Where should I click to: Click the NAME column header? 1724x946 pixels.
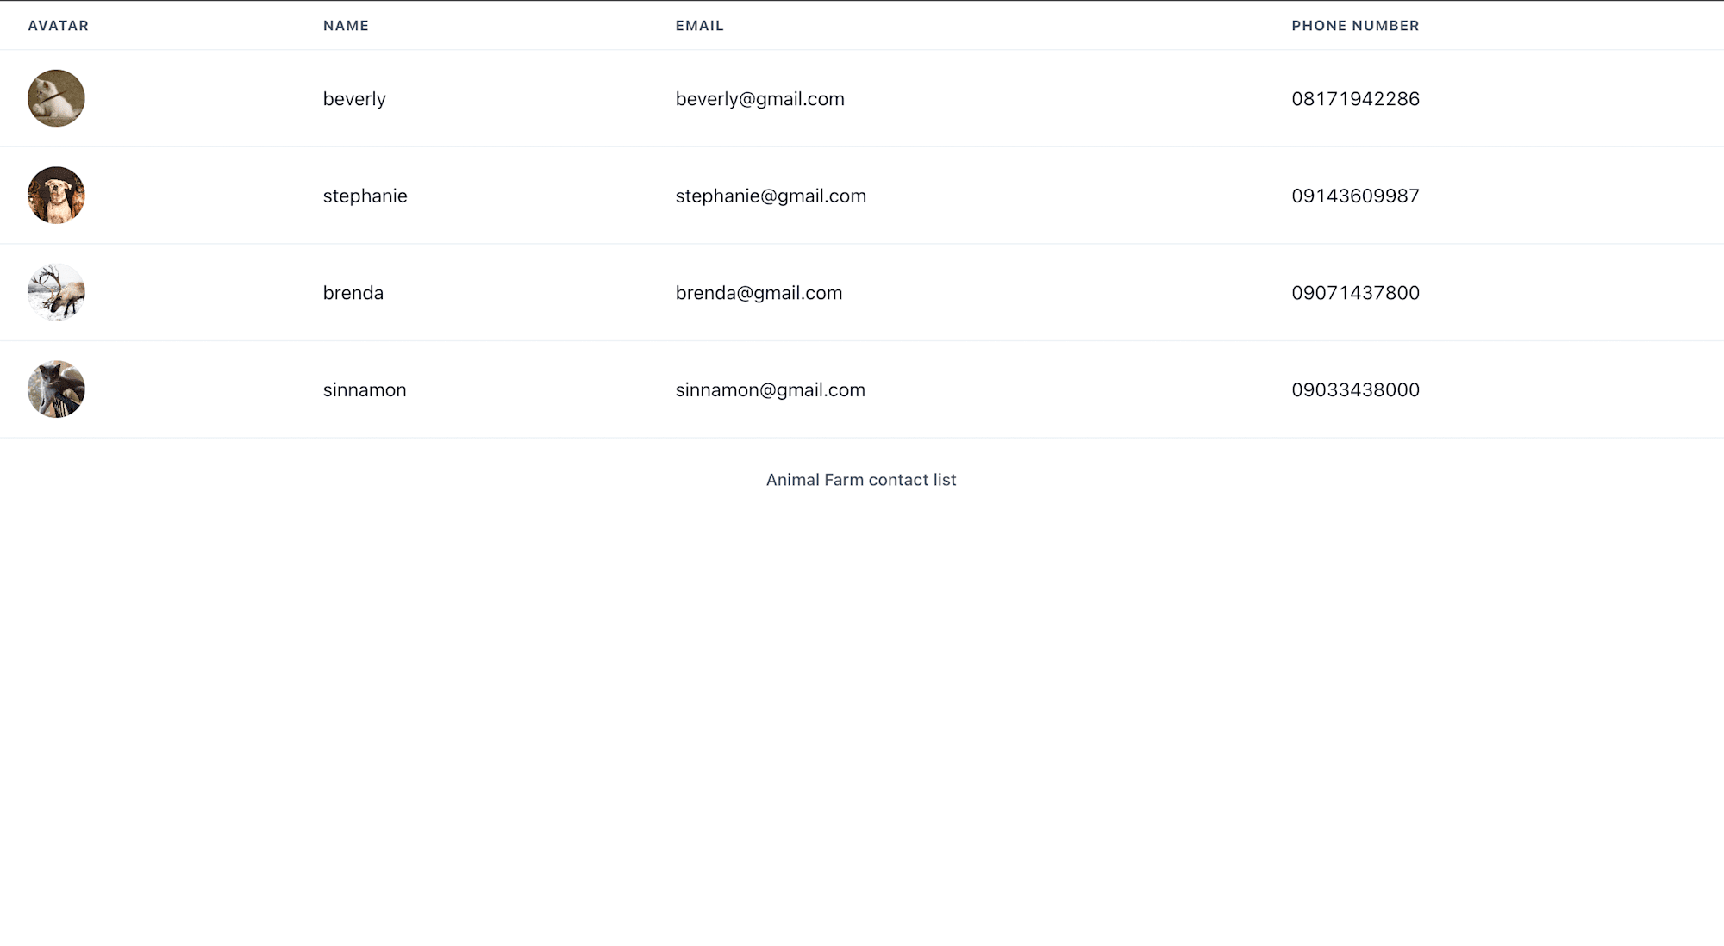[x=346, y=26]
